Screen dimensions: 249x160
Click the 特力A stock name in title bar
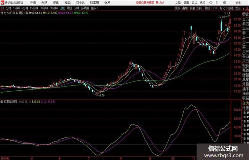(x=160, y=3)
